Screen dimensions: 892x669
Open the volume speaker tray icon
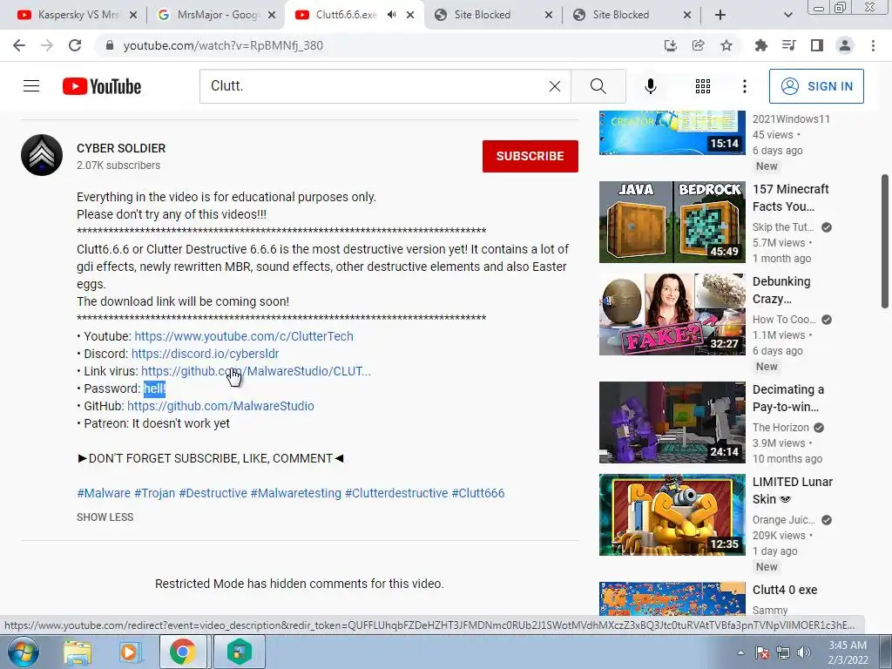[804, 652]
